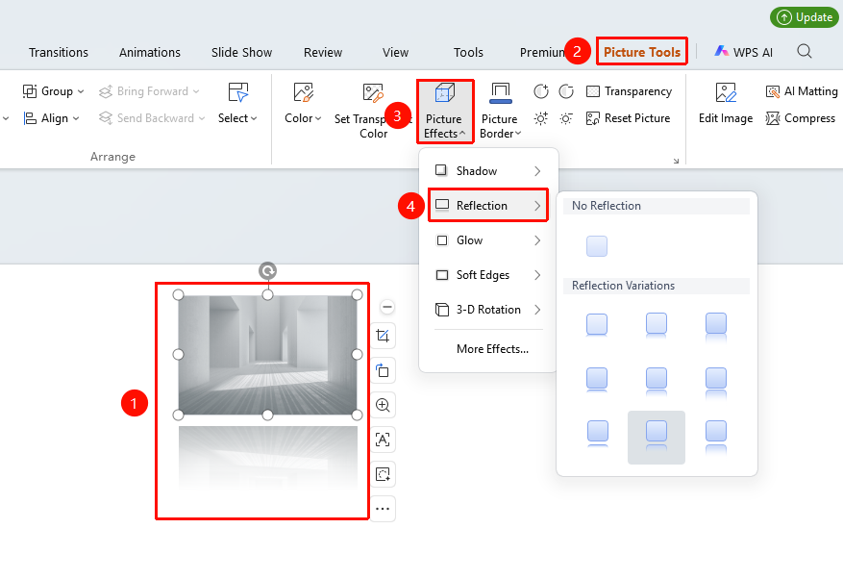The height and width of the screenshot is (579, 843).
Task: Click the decrease brightness sun icon
Action: (x=566, y=118)
